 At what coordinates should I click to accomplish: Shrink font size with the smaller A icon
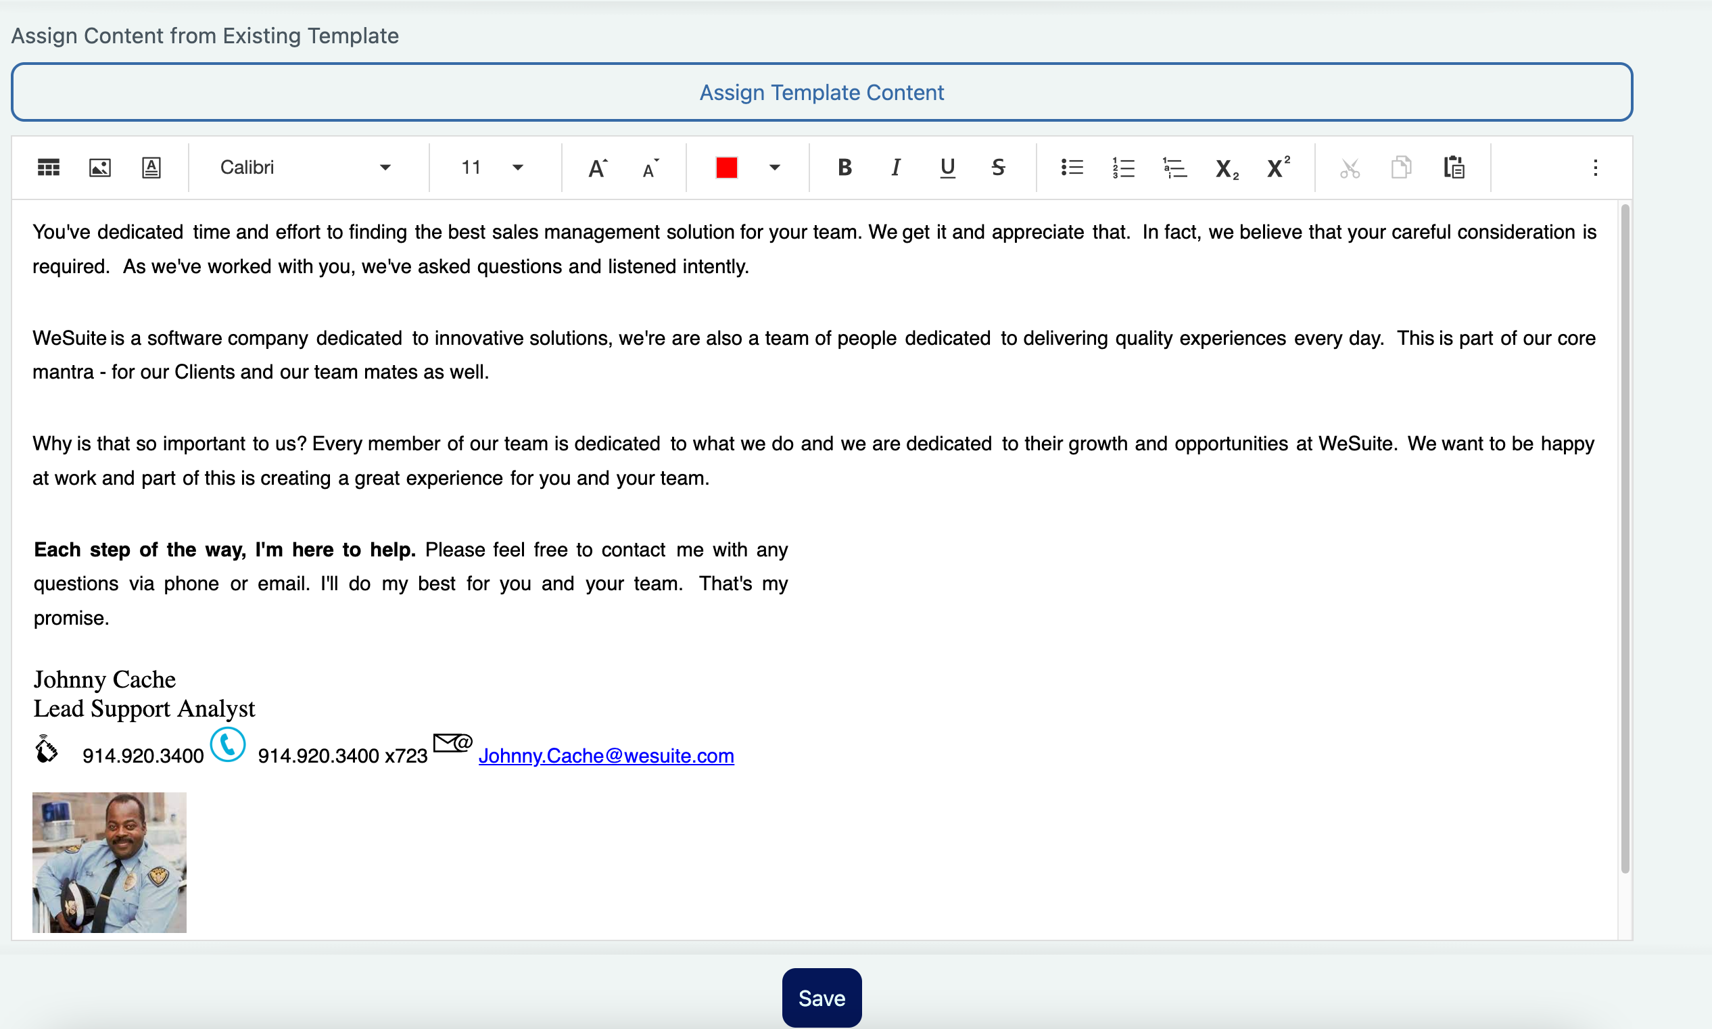pos(650,168)
